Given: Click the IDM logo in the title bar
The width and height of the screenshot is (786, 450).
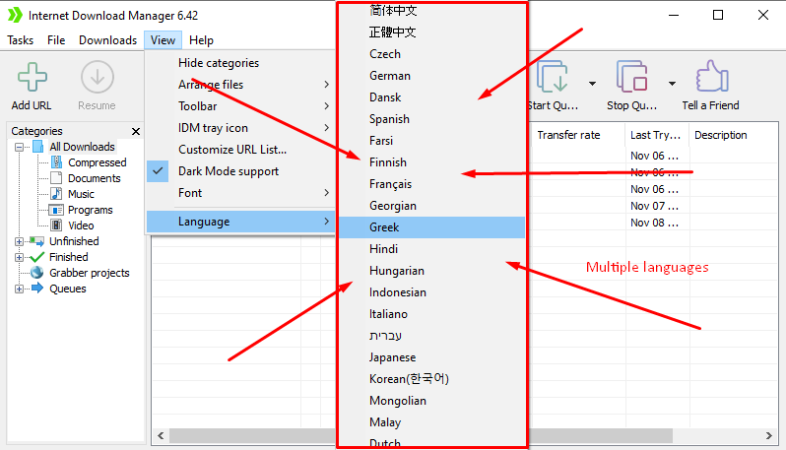Looking at the screenshot, I should click(x=15, y=15).
